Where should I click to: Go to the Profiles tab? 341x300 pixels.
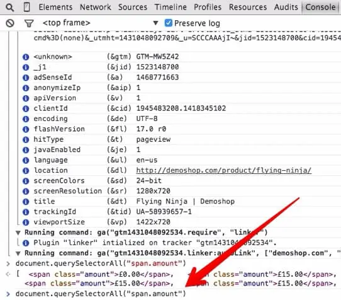[x=208, y=7]
